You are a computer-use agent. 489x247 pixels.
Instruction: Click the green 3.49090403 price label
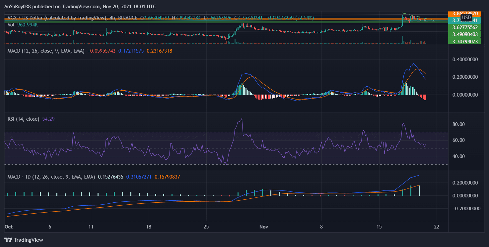pos(466,34)
